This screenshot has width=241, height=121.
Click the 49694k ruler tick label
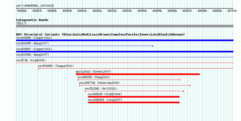point(142,11)
